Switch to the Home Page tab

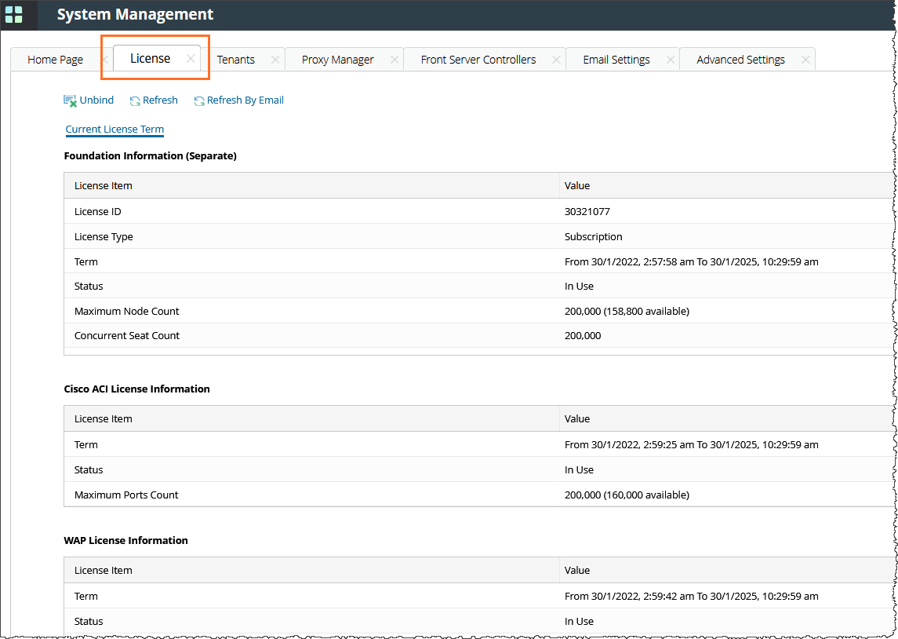(55, 60)
